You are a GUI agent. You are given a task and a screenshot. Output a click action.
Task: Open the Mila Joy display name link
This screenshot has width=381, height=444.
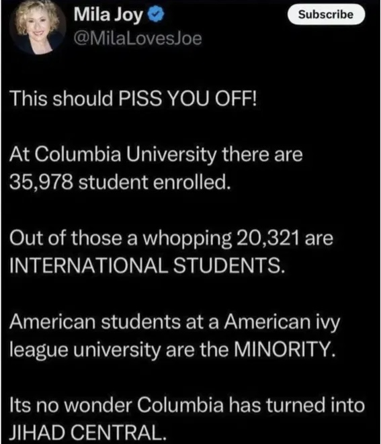click(x=108, y=15)
